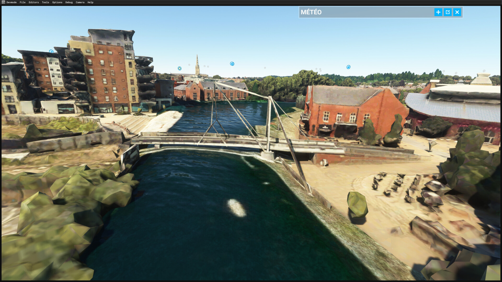
Task: Open the Devmode menu
Action: click(12, 2)
